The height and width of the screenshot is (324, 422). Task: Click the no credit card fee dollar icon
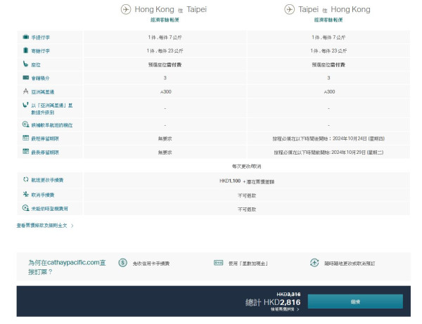click(x=122, y=263)
